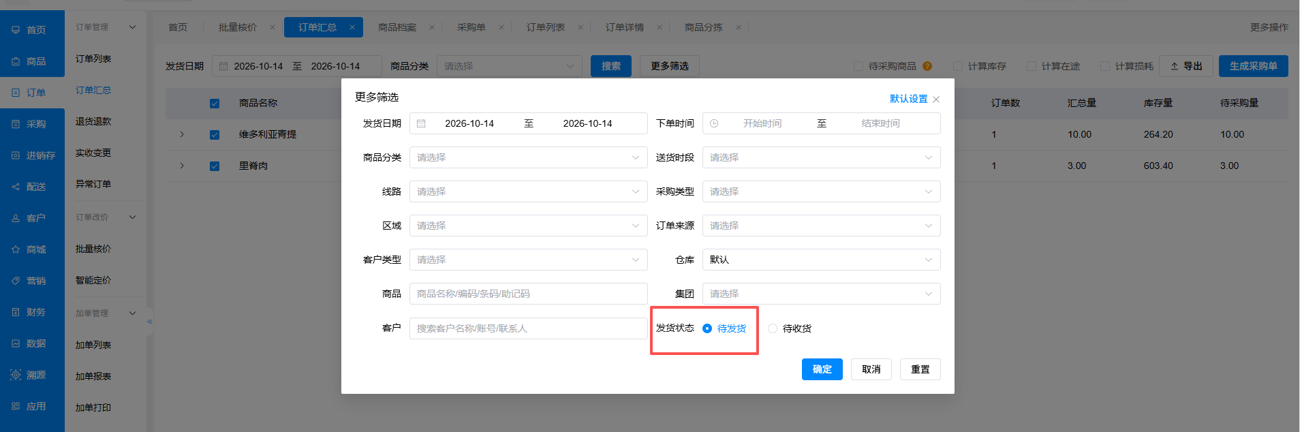Uncheck the 维多利亚青提 row checkbox
The image size is (1302, 432).
tap(215, 135)
